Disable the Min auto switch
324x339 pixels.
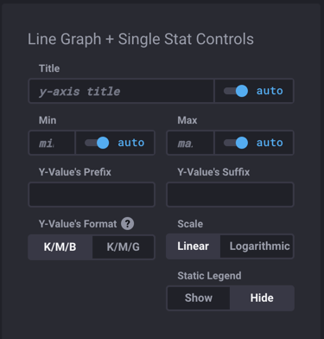pyautogui.click(x=97, y=143)
